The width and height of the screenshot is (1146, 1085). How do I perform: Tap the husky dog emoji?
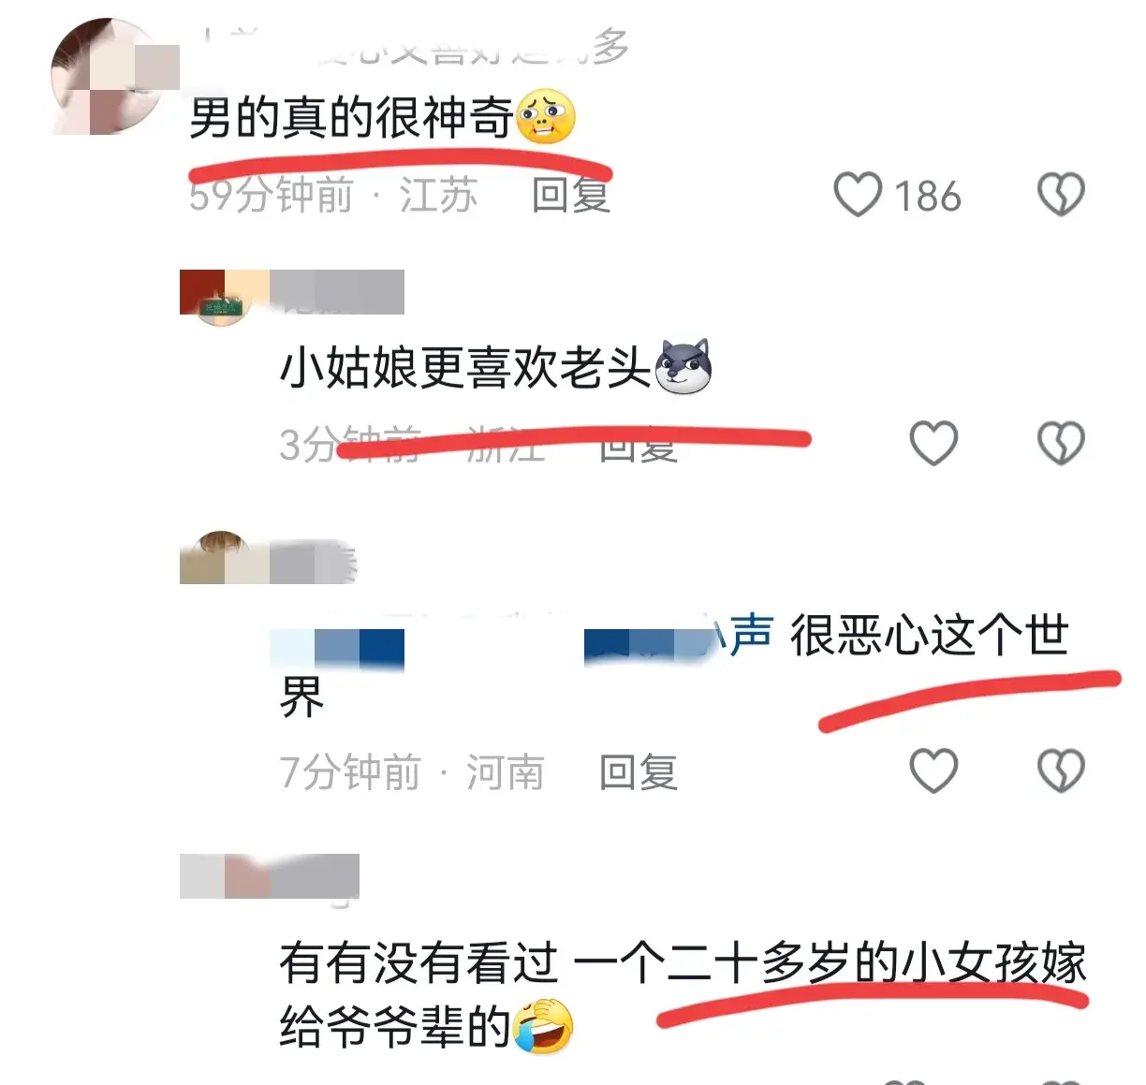click(x=683, y=366)
